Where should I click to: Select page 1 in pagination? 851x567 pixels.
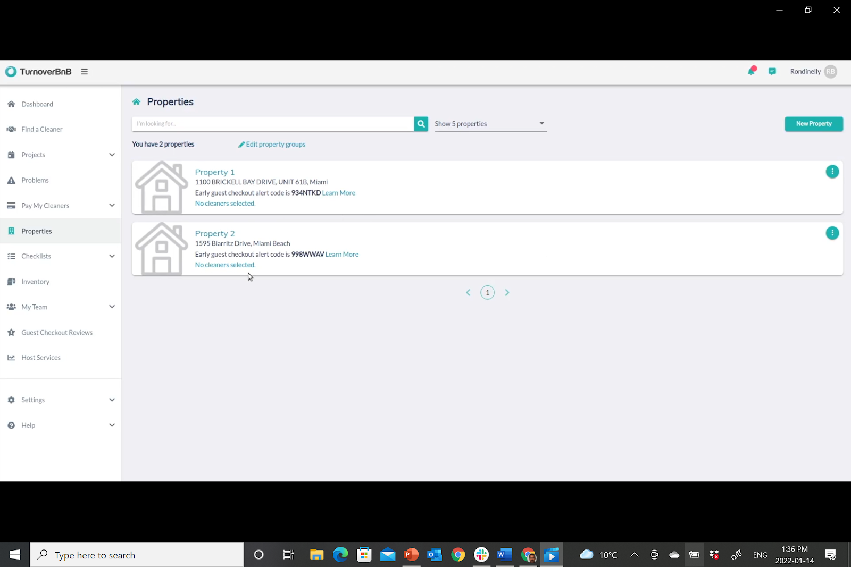(487, 293)
